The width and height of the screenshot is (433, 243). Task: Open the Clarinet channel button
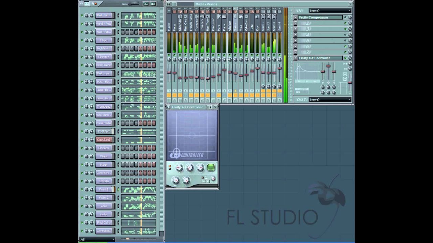click(104, 57)
